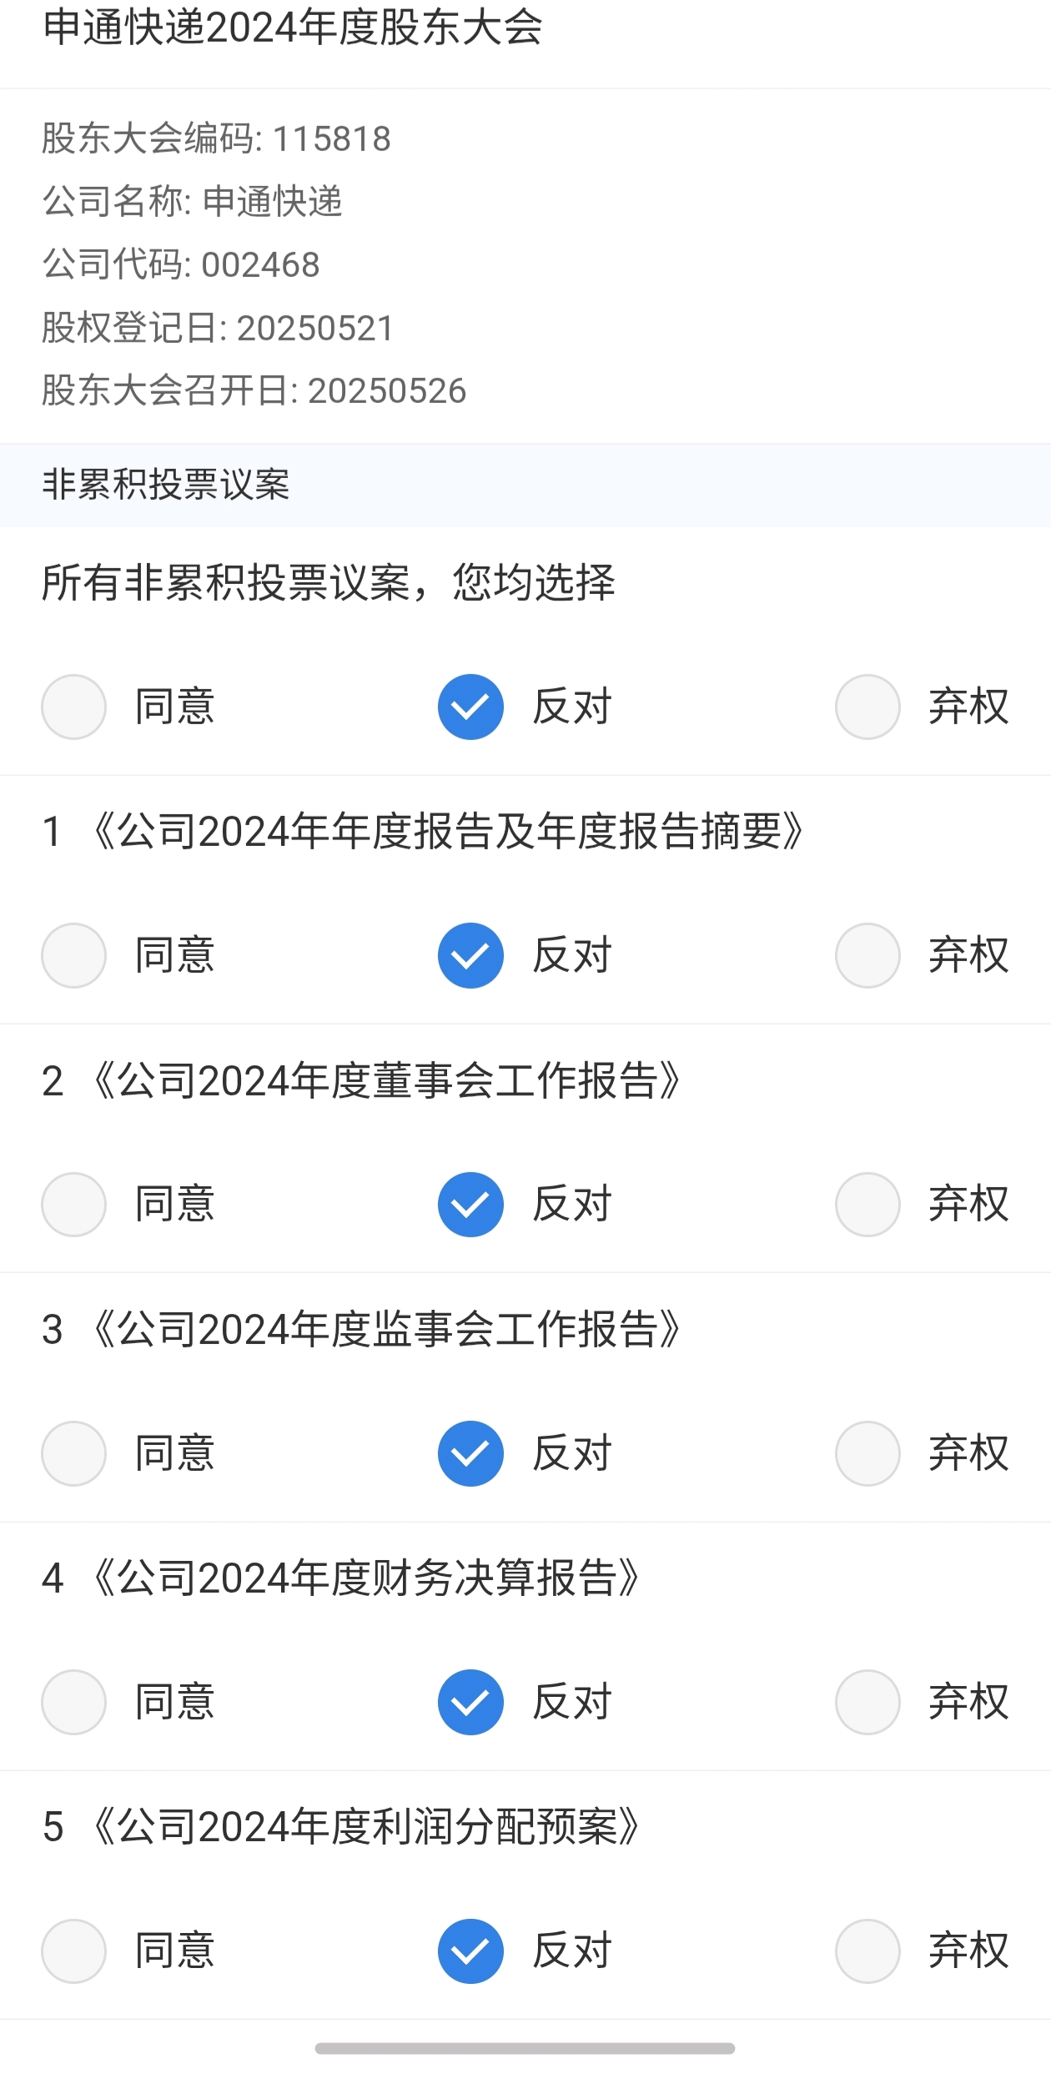Choose 弃权 for proposal 1 annual report
The width and height of the screenshot is (1051, 2074).
click(867, 955)
